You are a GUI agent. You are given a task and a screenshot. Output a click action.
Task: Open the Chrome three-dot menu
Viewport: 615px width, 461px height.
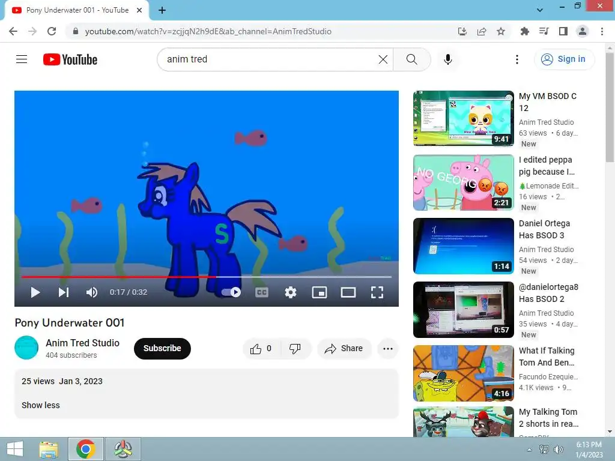[x=602, y=31]
